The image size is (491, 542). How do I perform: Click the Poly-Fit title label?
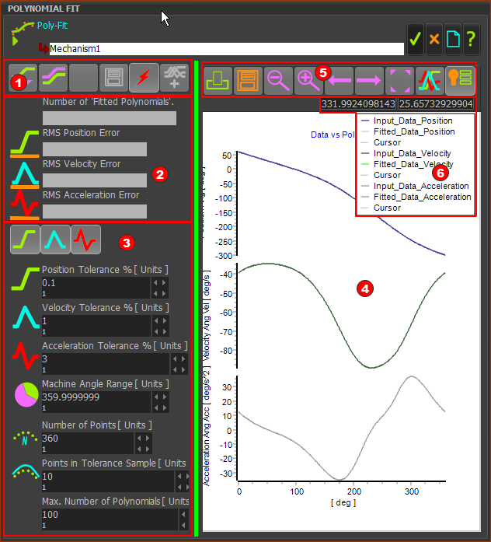(52, 26)
